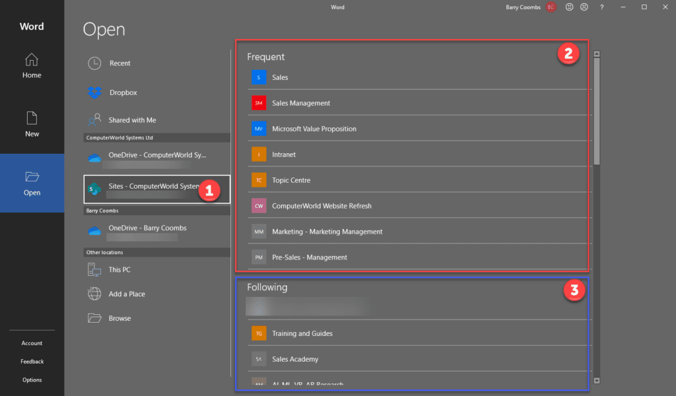Click the Home label in sidebar
This screenshot has width=676, height=396.
coord(32,75)
